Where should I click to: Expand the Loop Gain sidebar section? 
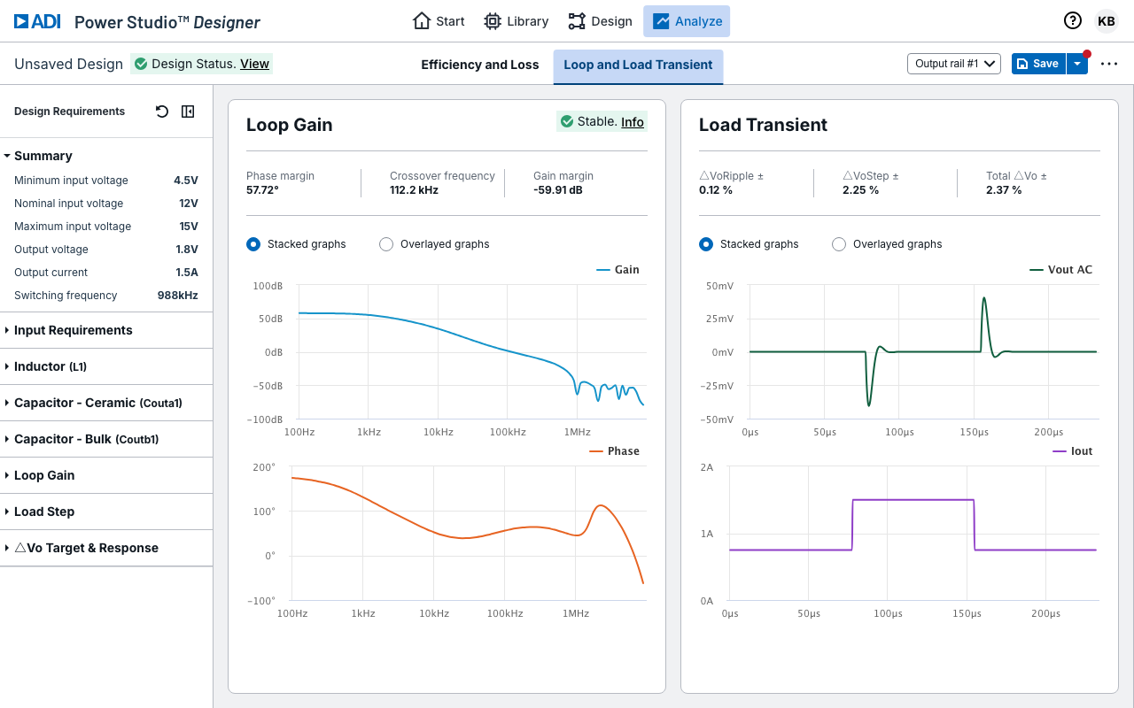point(106,475)
